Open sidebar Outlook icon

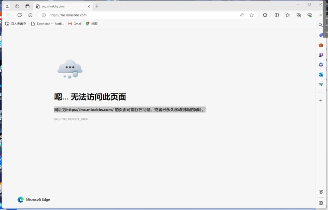click(x=321, y=75)
